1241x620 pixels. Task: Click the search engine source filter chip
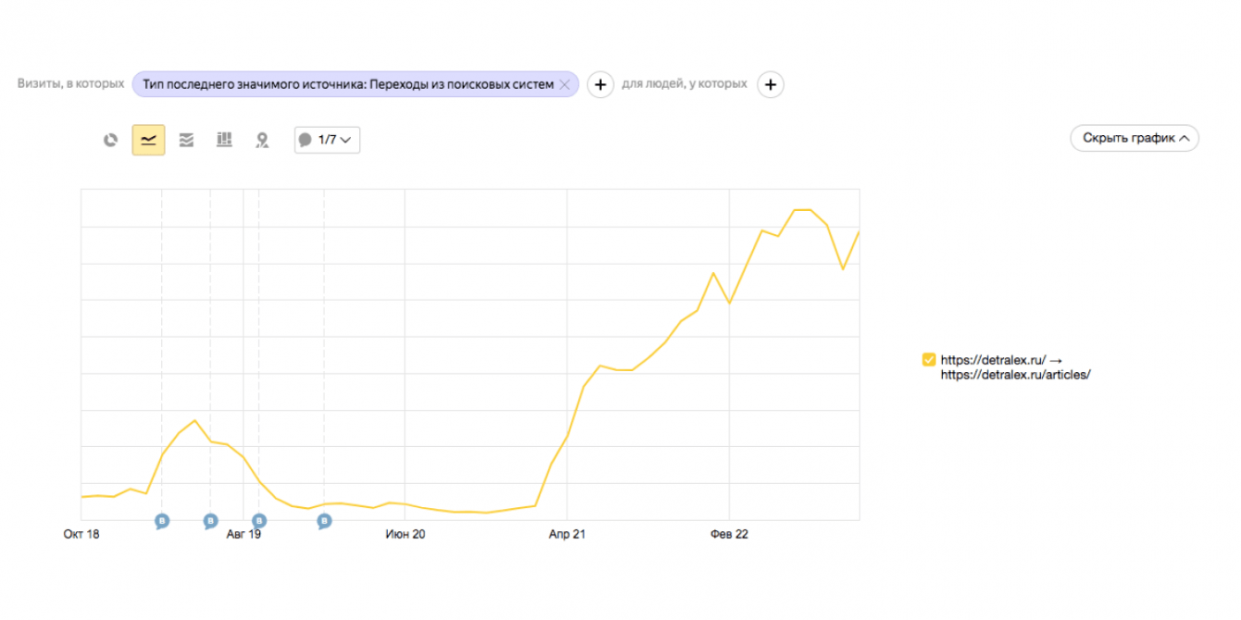(x=347, y=84)
